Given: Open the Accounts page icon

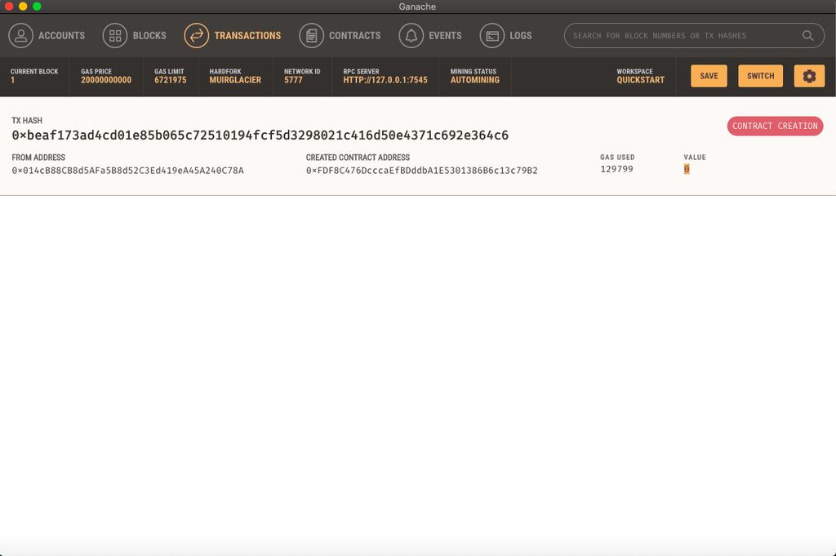Looking at the screenshot, I should click(20, 36).
